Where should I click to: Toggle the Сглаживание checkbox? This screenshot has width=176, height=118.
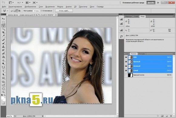(x=42, y=11)
